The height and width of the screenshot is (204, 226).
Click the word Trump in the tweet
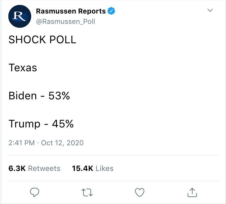[x=24, y=124]
